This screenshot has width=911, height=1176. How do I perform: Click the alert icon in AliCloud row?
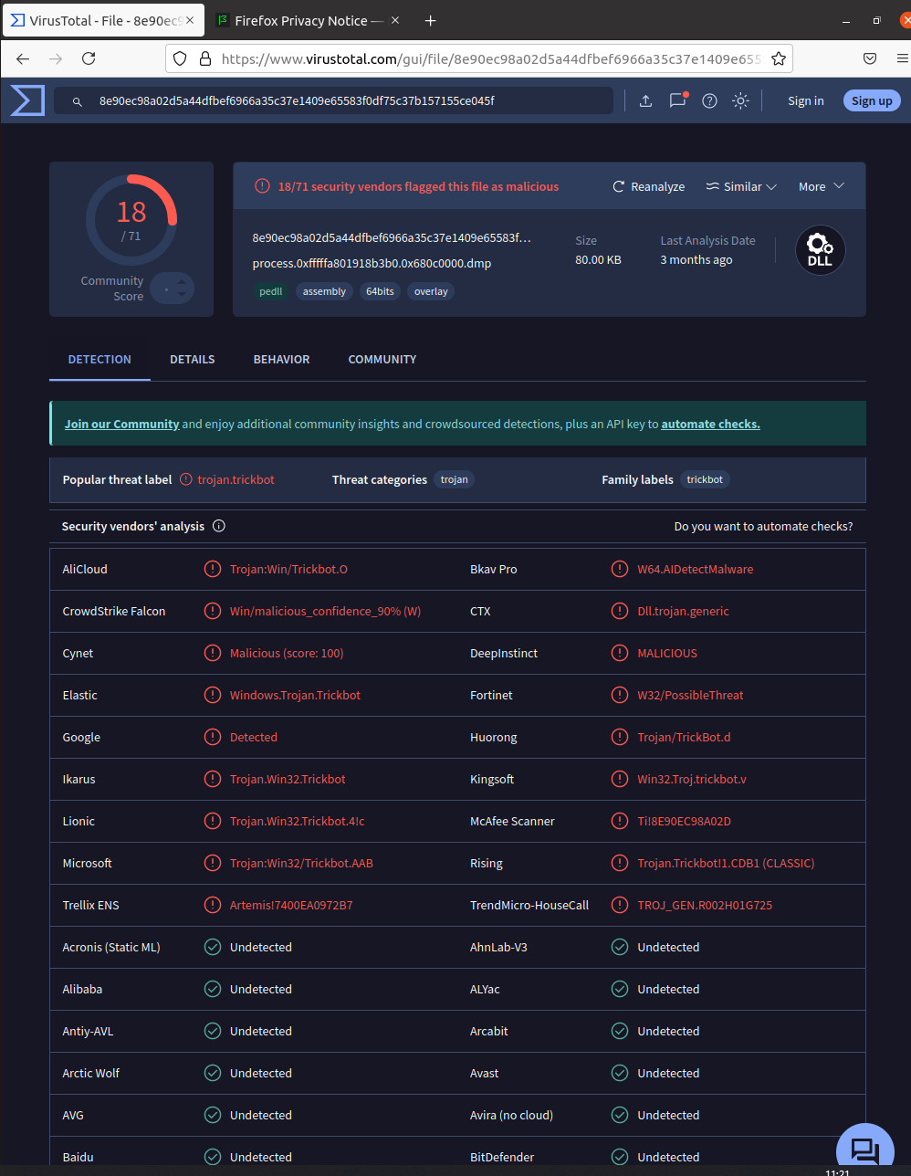click(x=213, y=569)
